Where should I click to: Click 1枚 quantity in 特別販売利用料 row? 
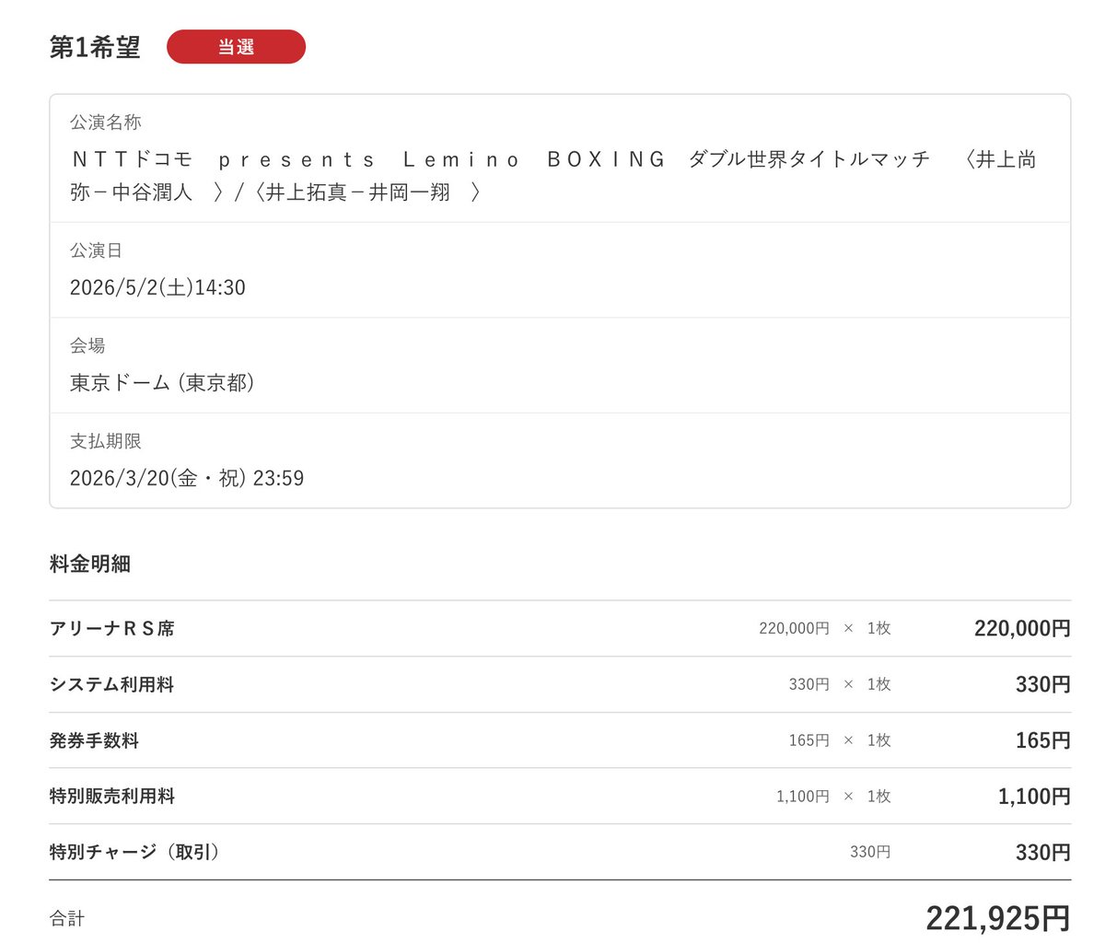879,797
